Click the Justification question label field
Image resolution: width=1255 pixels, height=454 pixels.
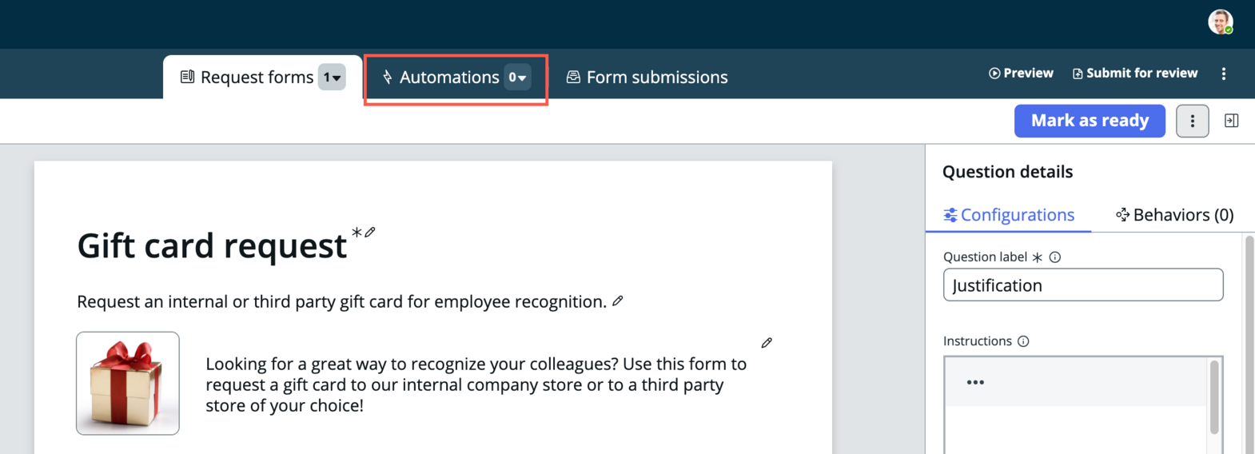[x=1083, y=285]
